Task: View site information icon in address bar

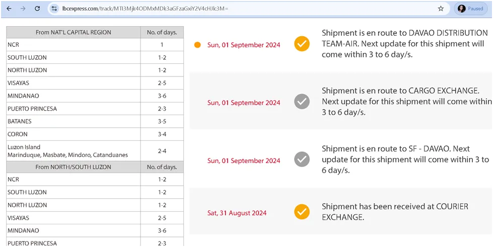Action: [x=54, y=9]
